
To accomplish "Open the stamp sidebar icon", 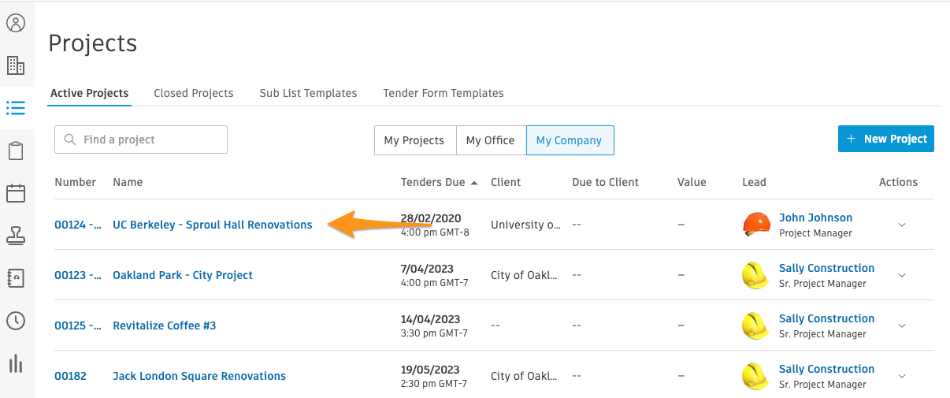I will point(16,236).
